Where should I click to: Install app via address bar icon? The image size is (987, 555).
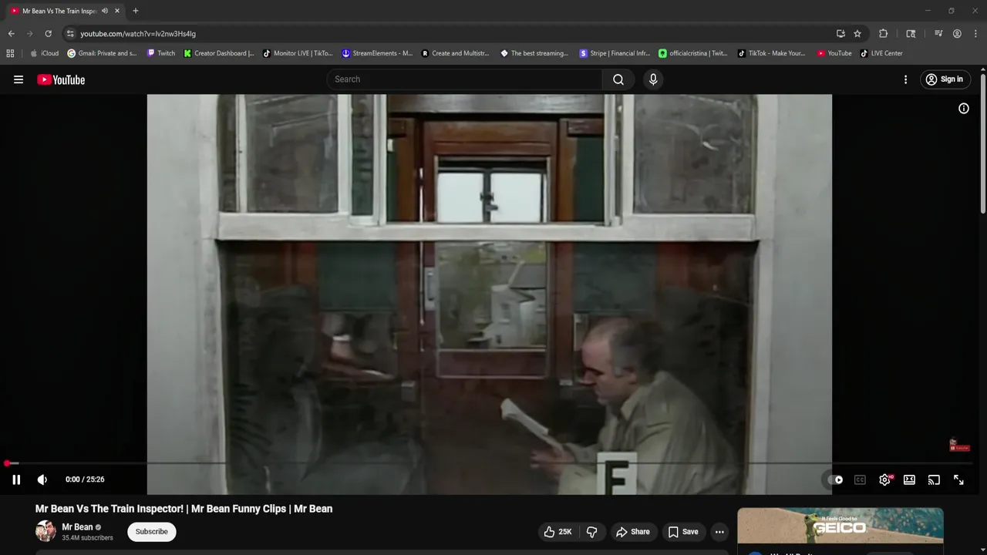tap(840, 34)
